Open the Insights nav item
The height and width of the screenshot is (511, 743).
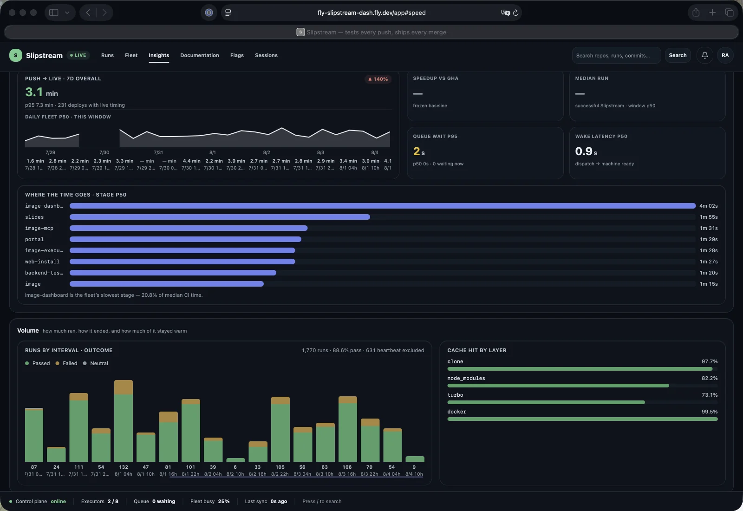coord(159,55)
